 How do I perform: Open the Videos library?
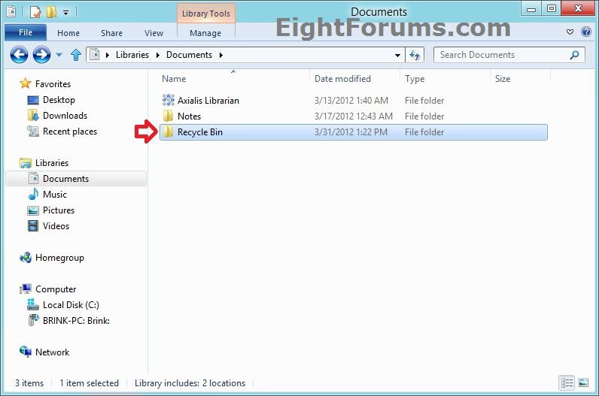click(56, 226)
